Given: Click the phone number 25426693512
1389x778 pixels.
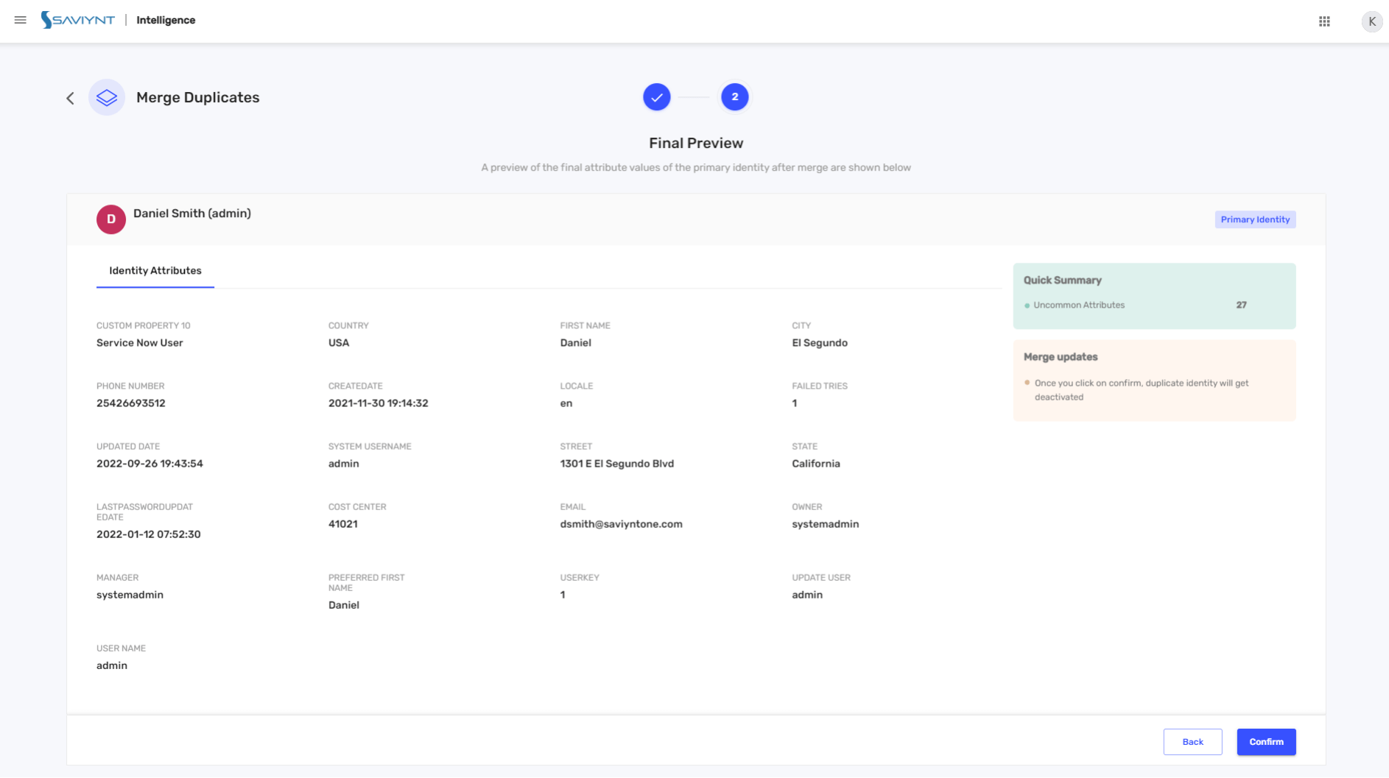Looking at the screenshot, I should [131, 403].
